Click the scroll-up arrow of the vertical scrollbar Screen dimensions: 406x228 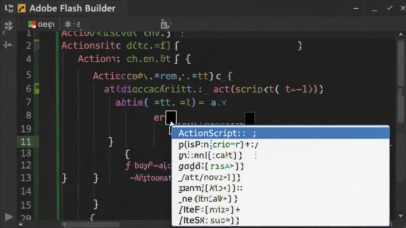[401, 34]
